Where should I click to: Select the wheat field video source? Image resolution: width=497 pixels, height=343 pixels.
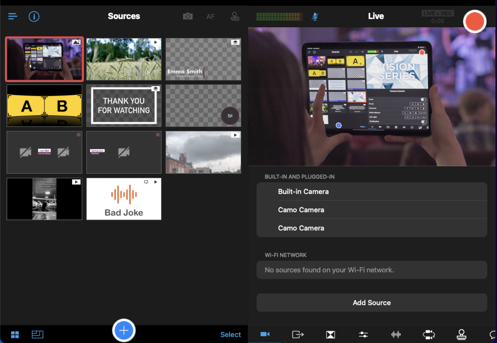(124, 59)
